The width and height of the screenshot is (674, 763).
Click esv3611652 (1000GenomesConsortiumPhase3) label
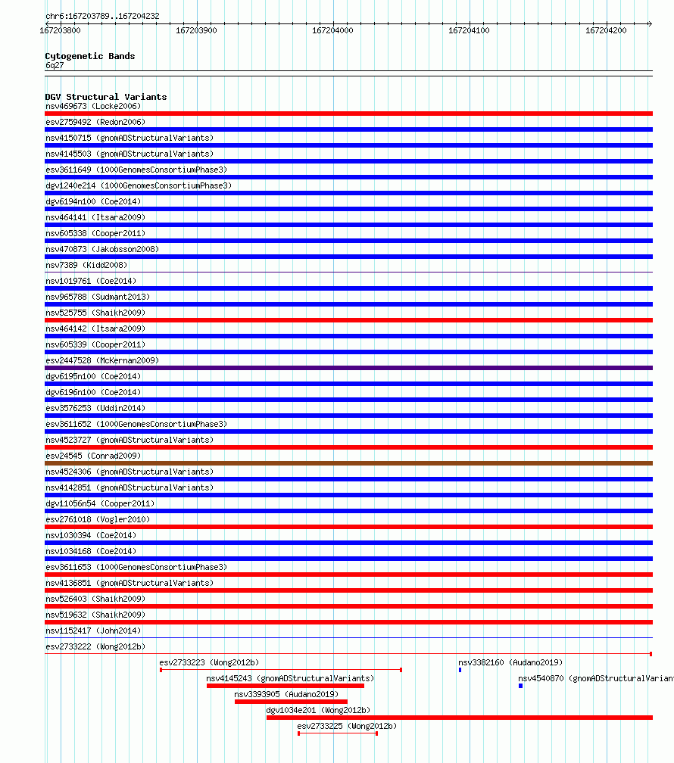[136, 425]
